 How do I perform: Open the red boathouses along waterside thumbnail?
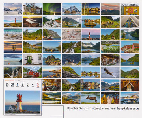(x=130, y=47)
